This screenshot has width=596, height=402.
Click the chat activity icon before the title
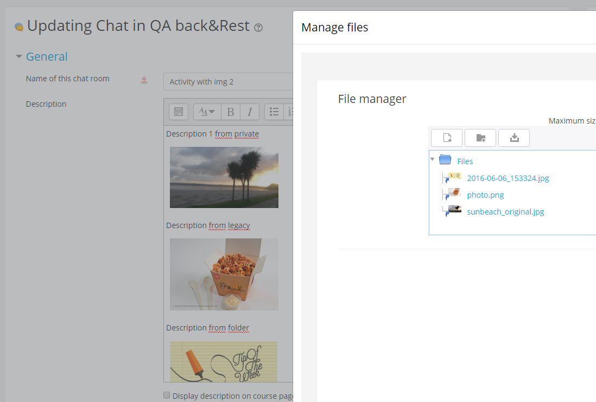pos(18,27)
